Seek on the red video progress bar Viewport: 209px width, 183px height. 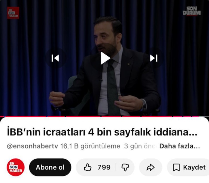(x=104, y=116)
